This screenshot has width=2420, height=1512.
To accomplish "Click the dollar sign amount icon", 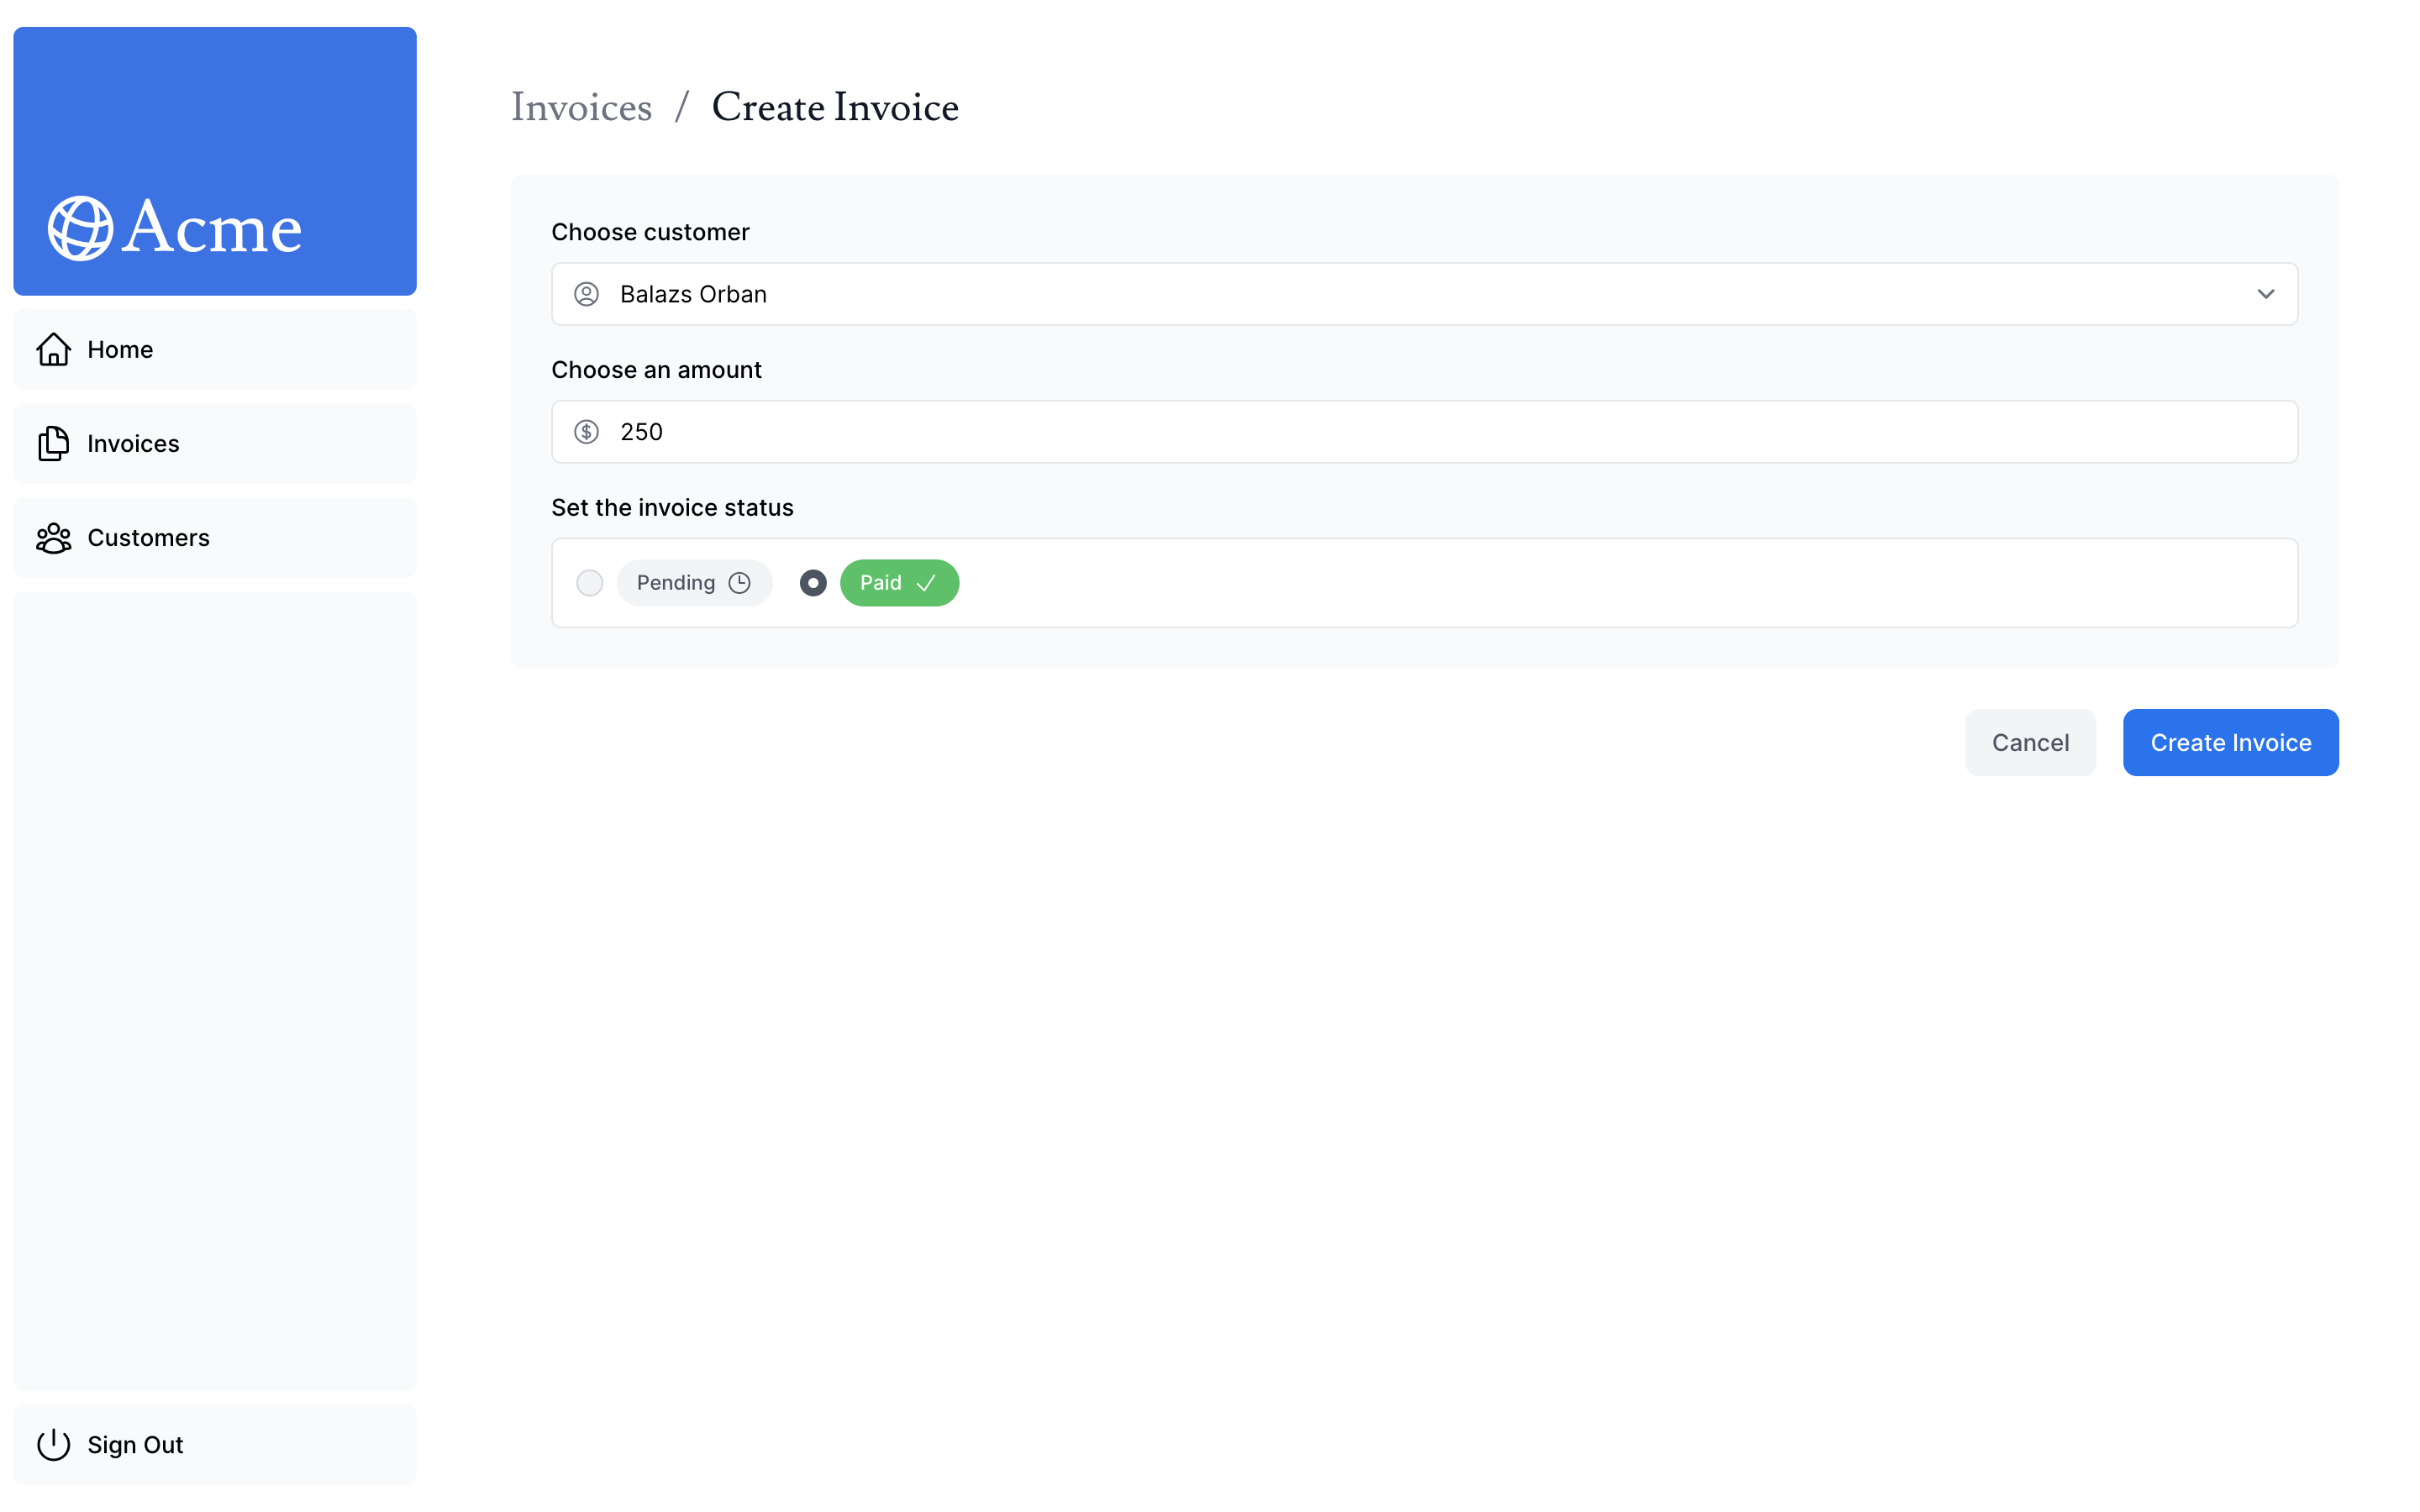I will point(586,432).
